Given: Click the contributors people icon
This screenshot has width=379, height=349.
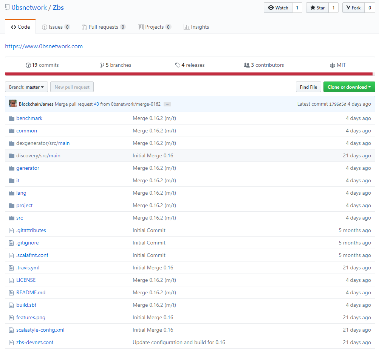Looking at the screenshot, I should [246, 65].
